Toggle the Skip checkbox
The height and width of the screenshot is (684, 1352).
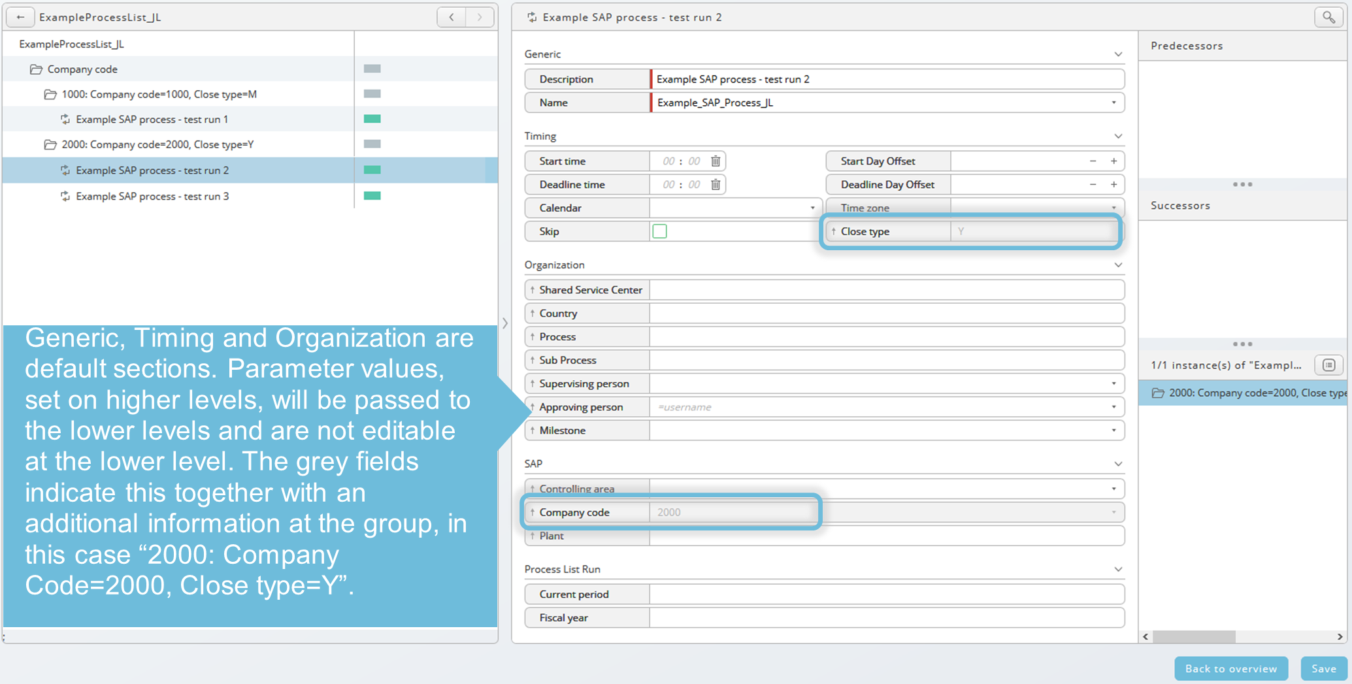659,231
